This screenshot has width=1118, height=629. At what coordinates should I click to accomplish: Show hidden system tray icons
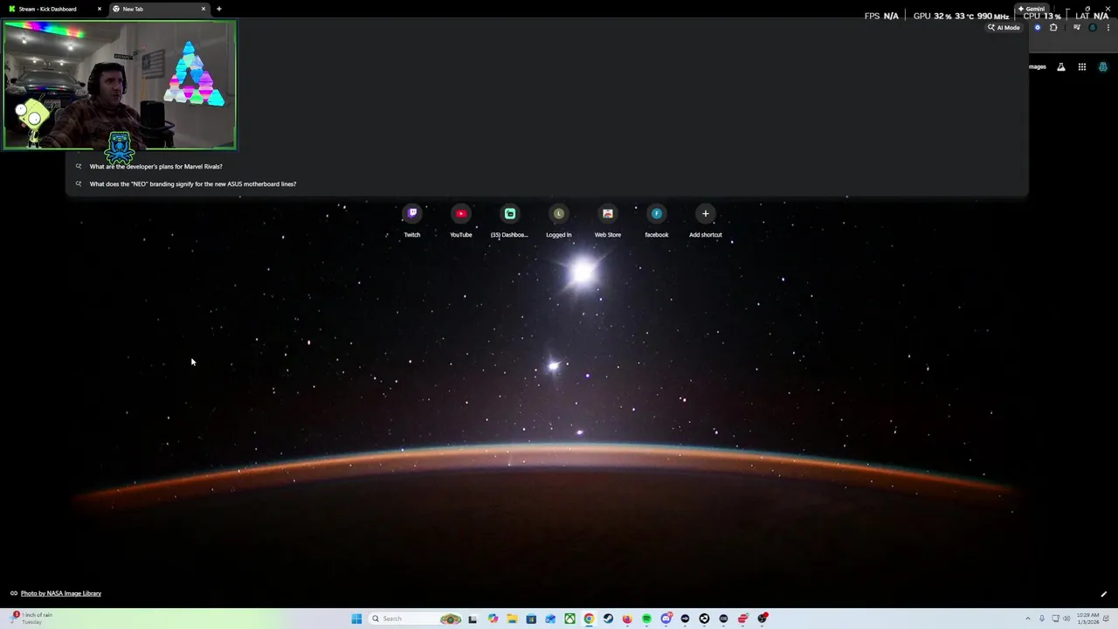(1028, 619)
